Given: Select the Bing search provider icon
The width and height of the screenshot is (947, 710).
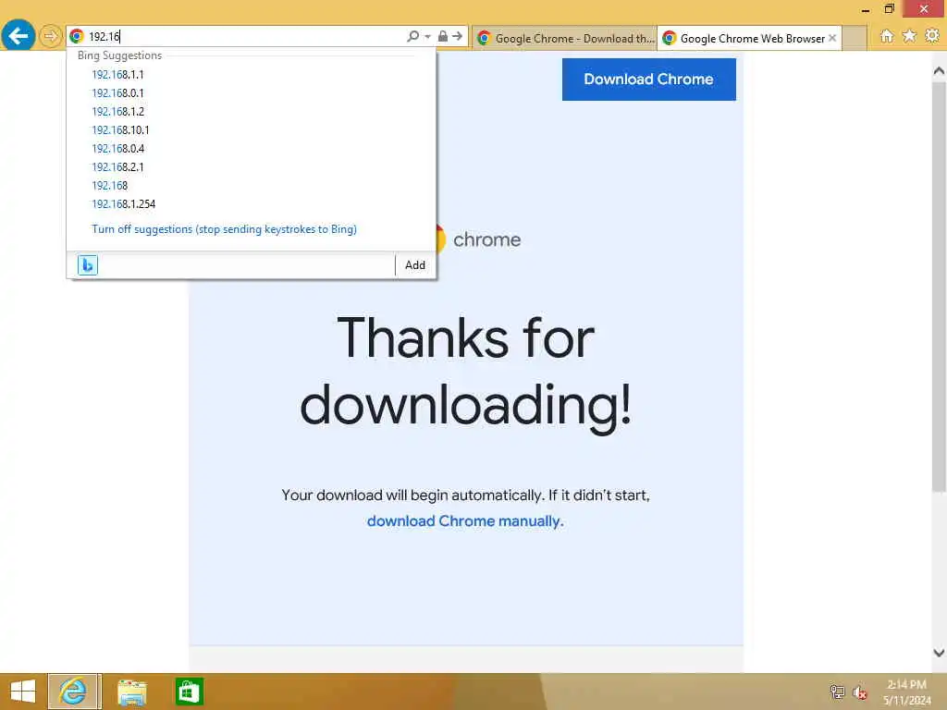Looking at the screenshot, I should pos(88,265).
